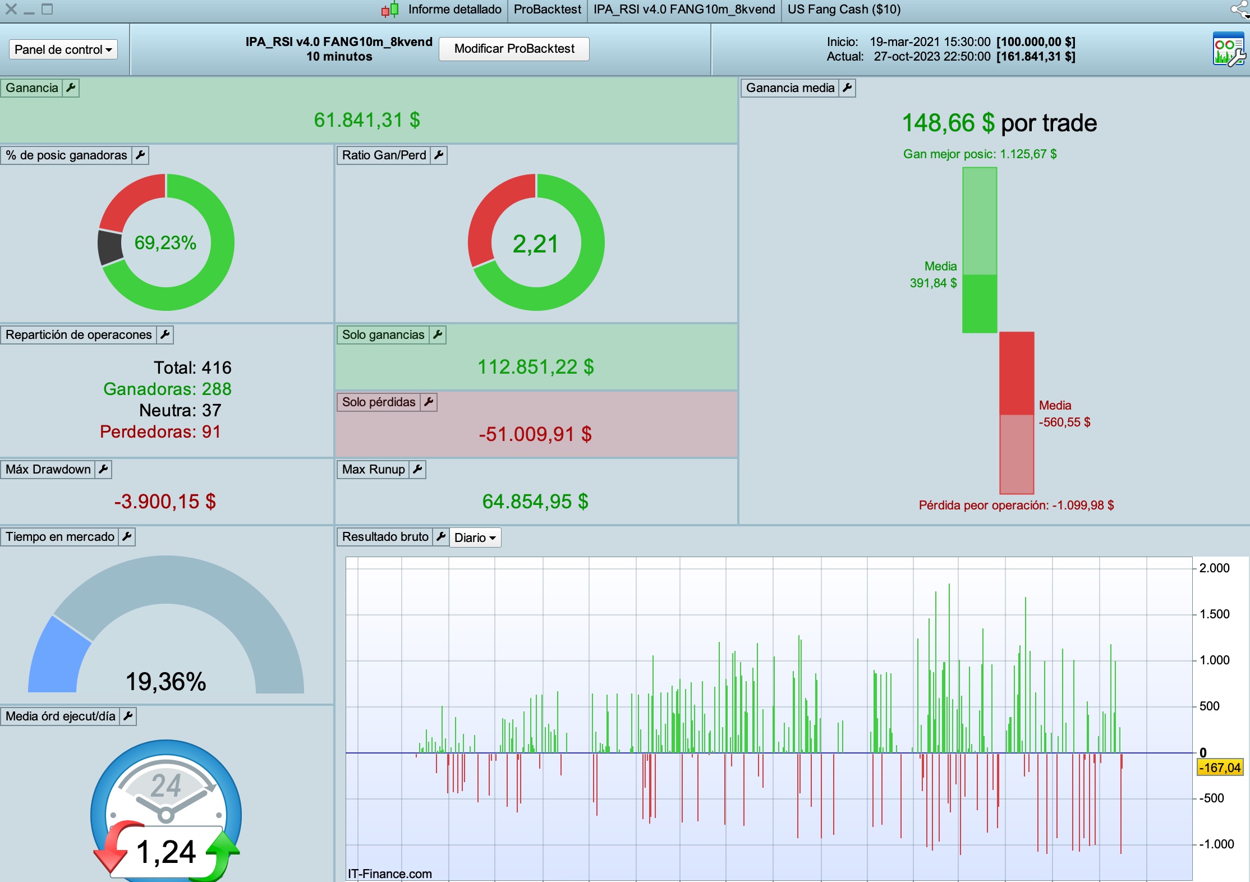Click the Ganancia media panel label
The width and height of the screenshot is (1250, 882).
click(x=790, y=88)
